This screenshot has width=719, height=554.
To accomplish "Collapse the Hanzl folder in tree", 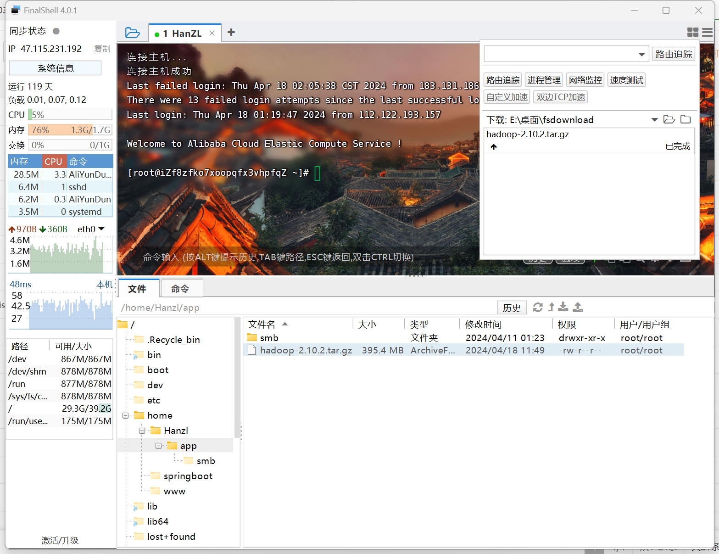I will pos(142,431).
